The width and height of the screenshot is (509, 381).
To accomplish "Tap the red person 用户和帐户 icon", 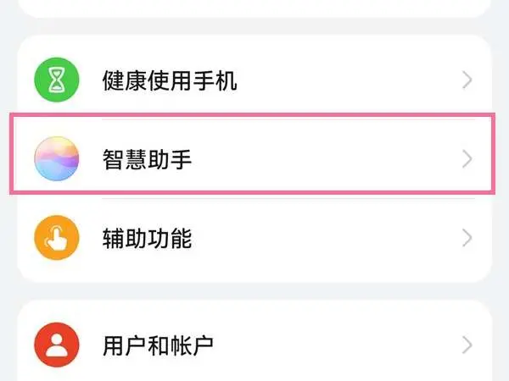I will point(56,345).
